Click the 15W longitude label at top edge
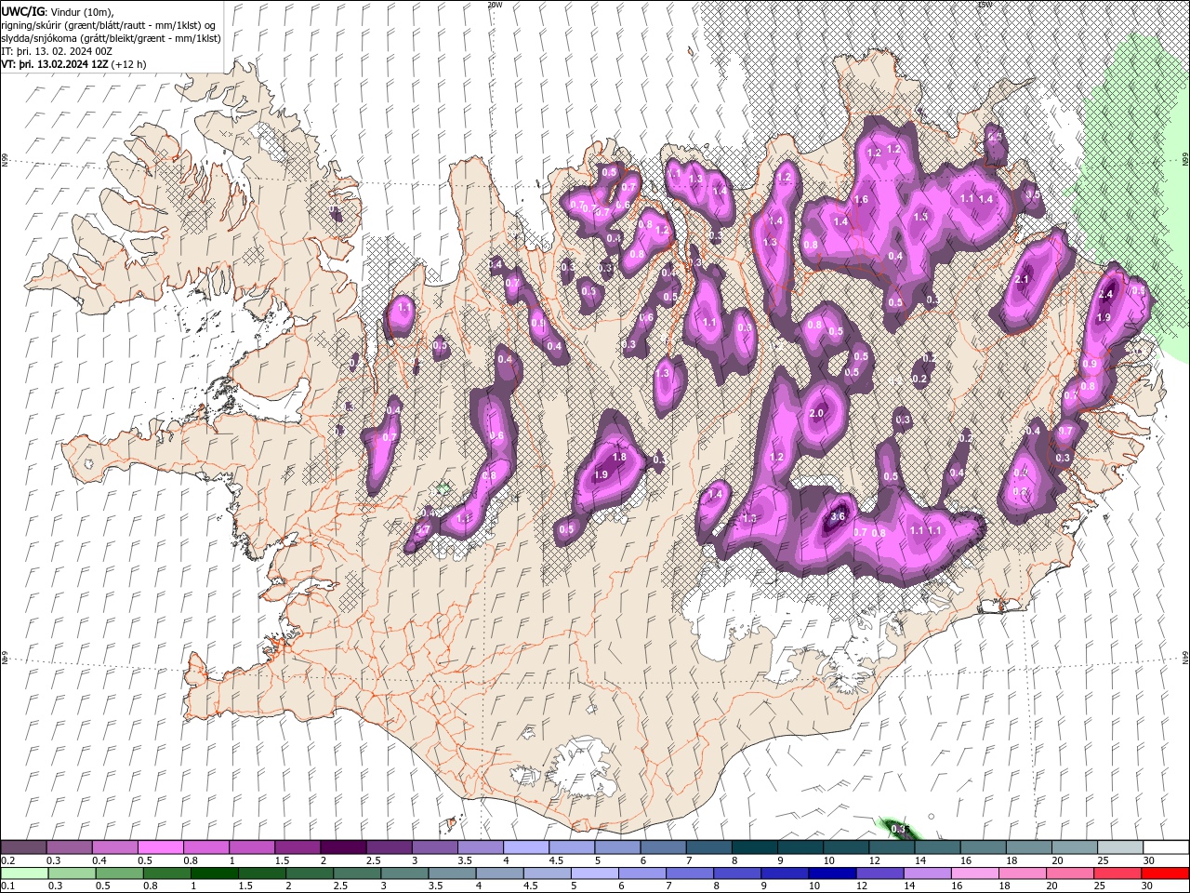 tap(985, 5)
